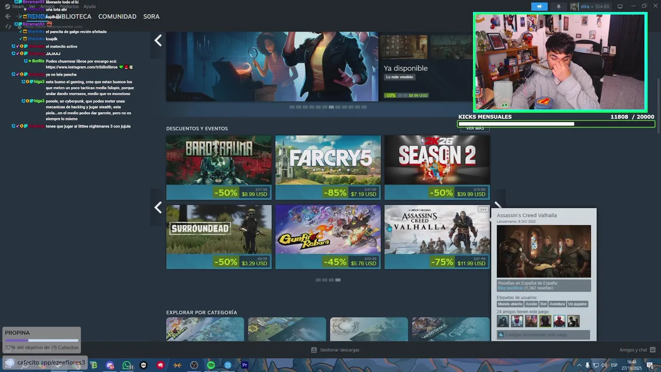Switch keyboard language via ESP indicator
Screen dimensions: 661x372
click(615, 365)
